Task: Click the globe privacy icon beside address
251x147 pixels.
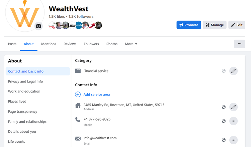Action: click(224, 107)
